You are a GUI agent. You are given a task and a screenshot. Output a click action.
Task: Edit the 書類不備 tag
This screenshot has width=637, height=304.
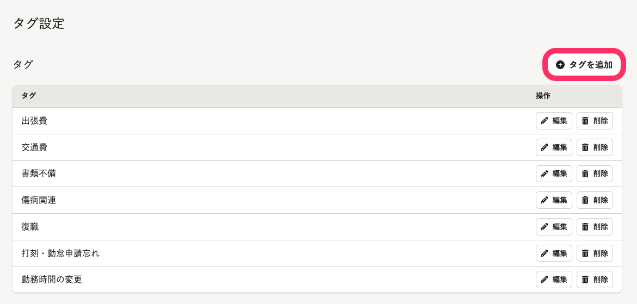[x=554, y=174]
